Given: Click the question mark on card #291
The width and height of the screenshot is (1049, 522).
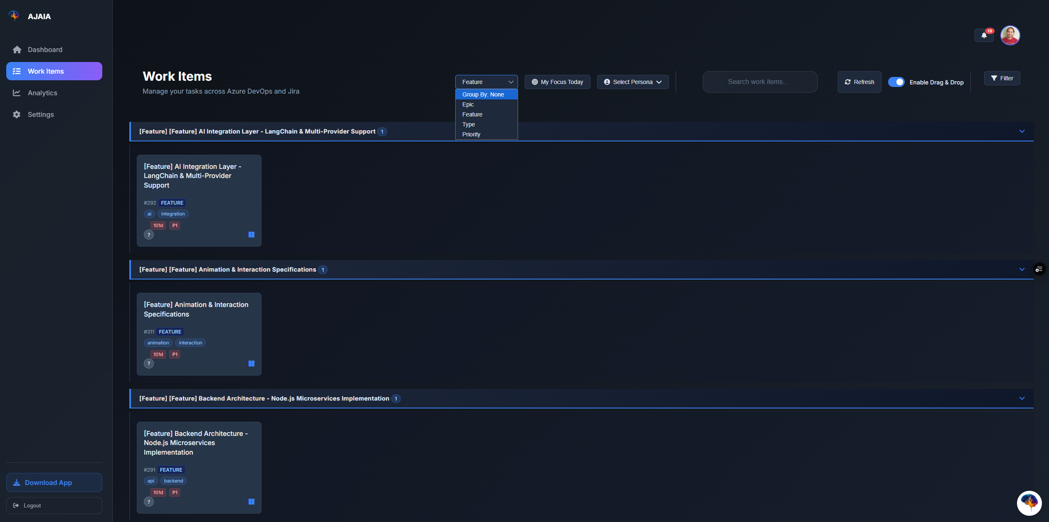Looking at the screenshot, I should (x=149, y=502).
